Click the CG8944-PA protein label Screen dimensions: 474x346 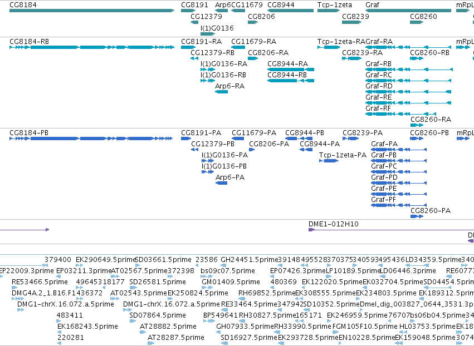[320, 144]
